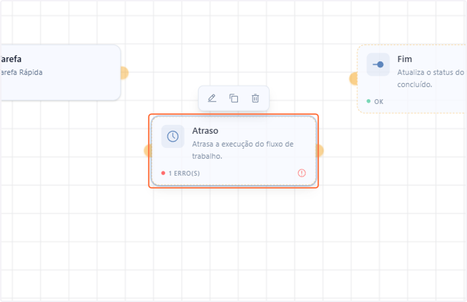Click the Fim node description text
The image size is (467, 302).
(431, 78)
